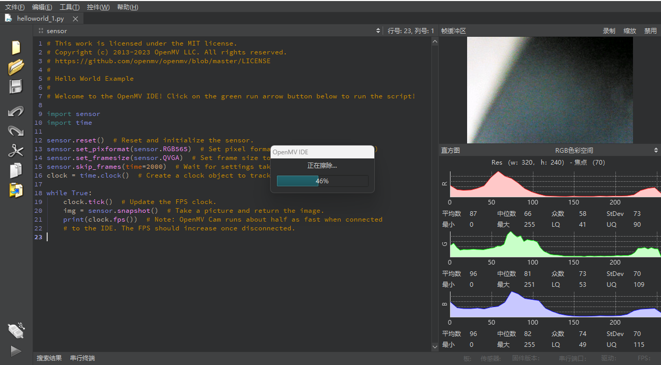Select the helloworld_1.py editor tab

[41, 19]
